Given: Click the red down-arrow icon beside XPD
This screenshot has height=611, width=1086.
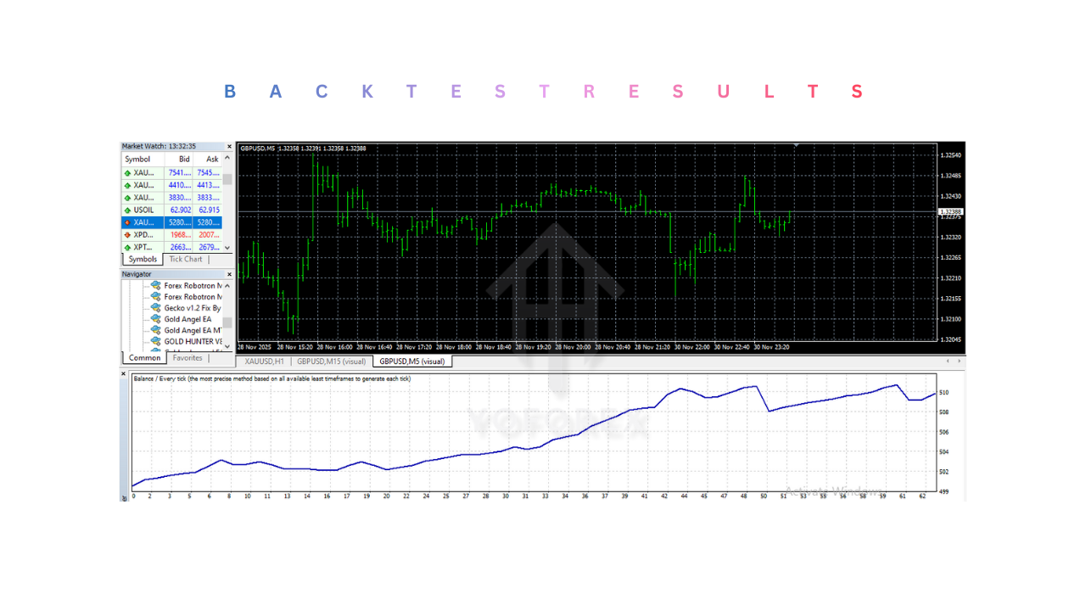Looking at the screenshot, I should [129, 234].
